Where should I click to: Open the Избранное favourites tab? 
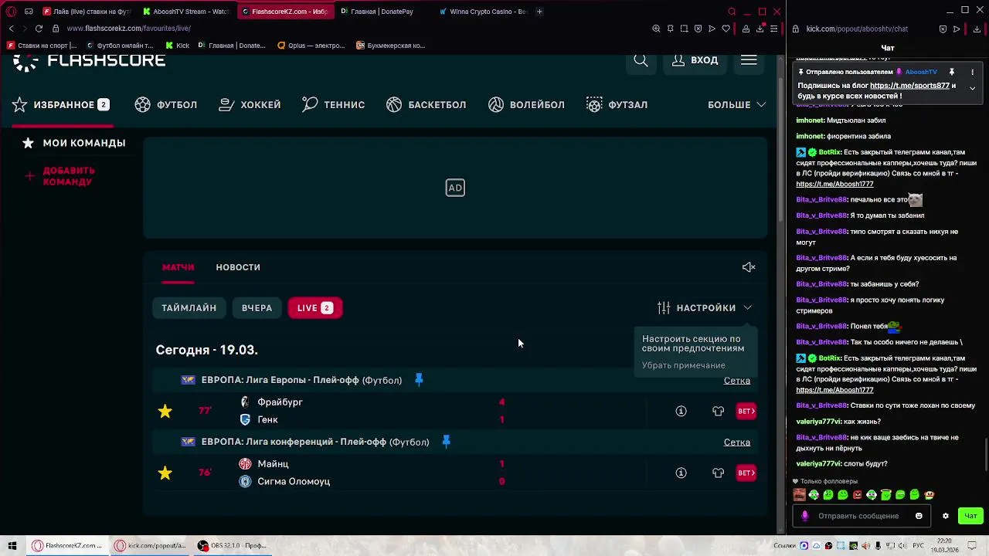click(x=61, y=105)
